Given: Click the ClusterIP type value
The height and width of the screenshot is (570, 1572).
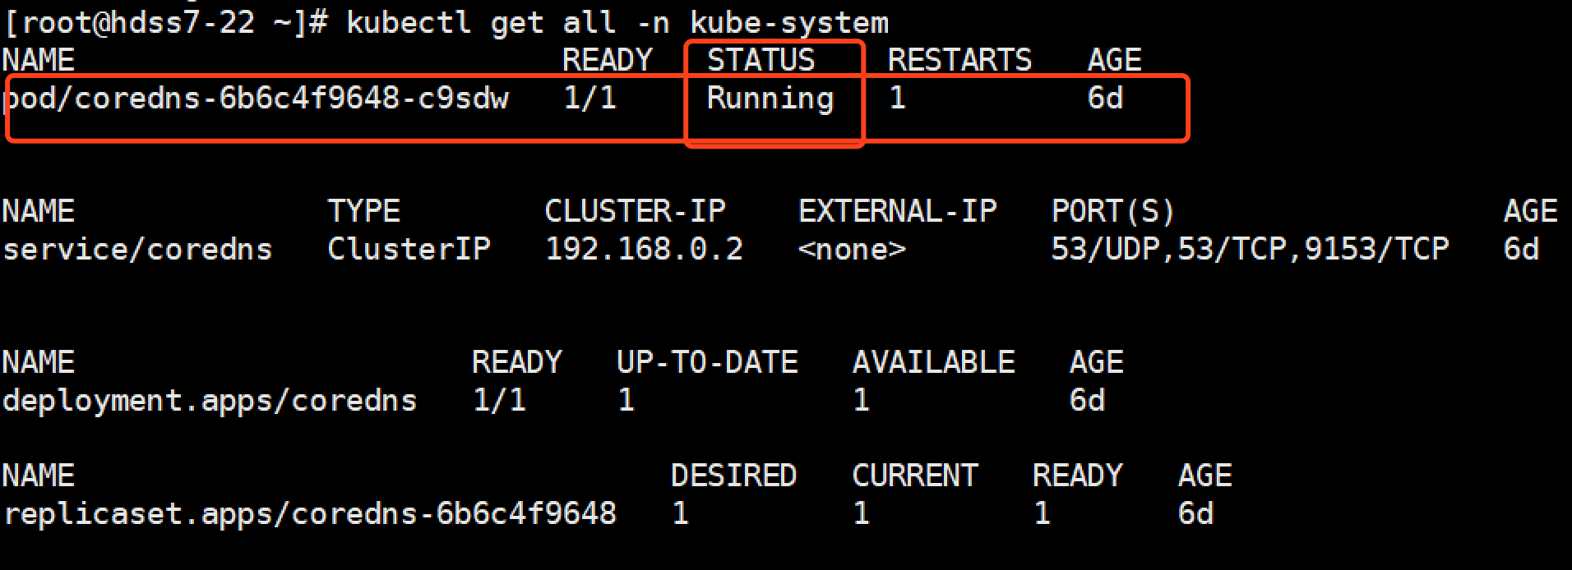Looking at the screenshot, I should 409,249.
